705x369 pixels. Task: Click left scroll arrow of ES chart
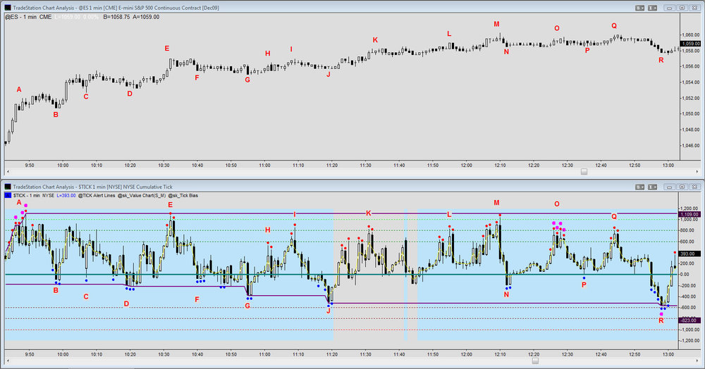pos(8,172)
